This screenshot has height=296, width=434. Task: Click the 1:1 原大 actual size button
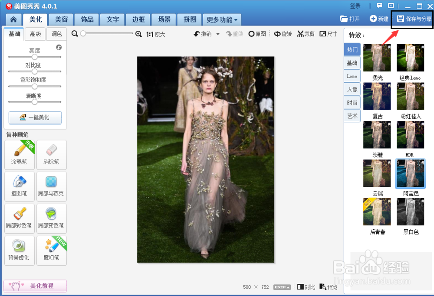(155, 34)
